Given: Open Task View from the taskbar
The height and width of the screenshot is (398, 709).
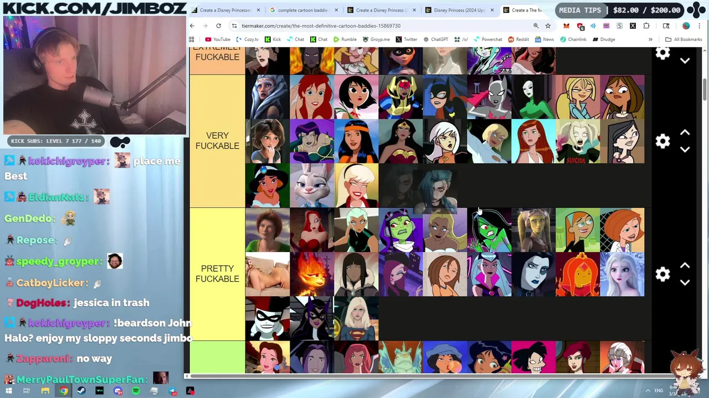Looking at the screenshot, I should pos(27,391).
